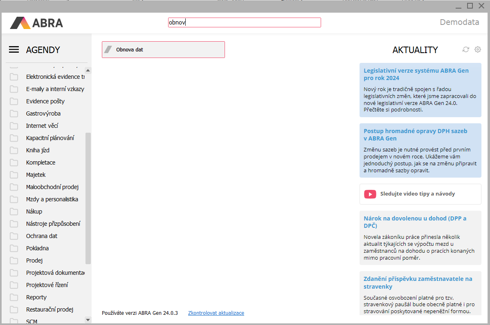
Task: Click the agenda list scrollbar thumb
Action: pos(88,198)
